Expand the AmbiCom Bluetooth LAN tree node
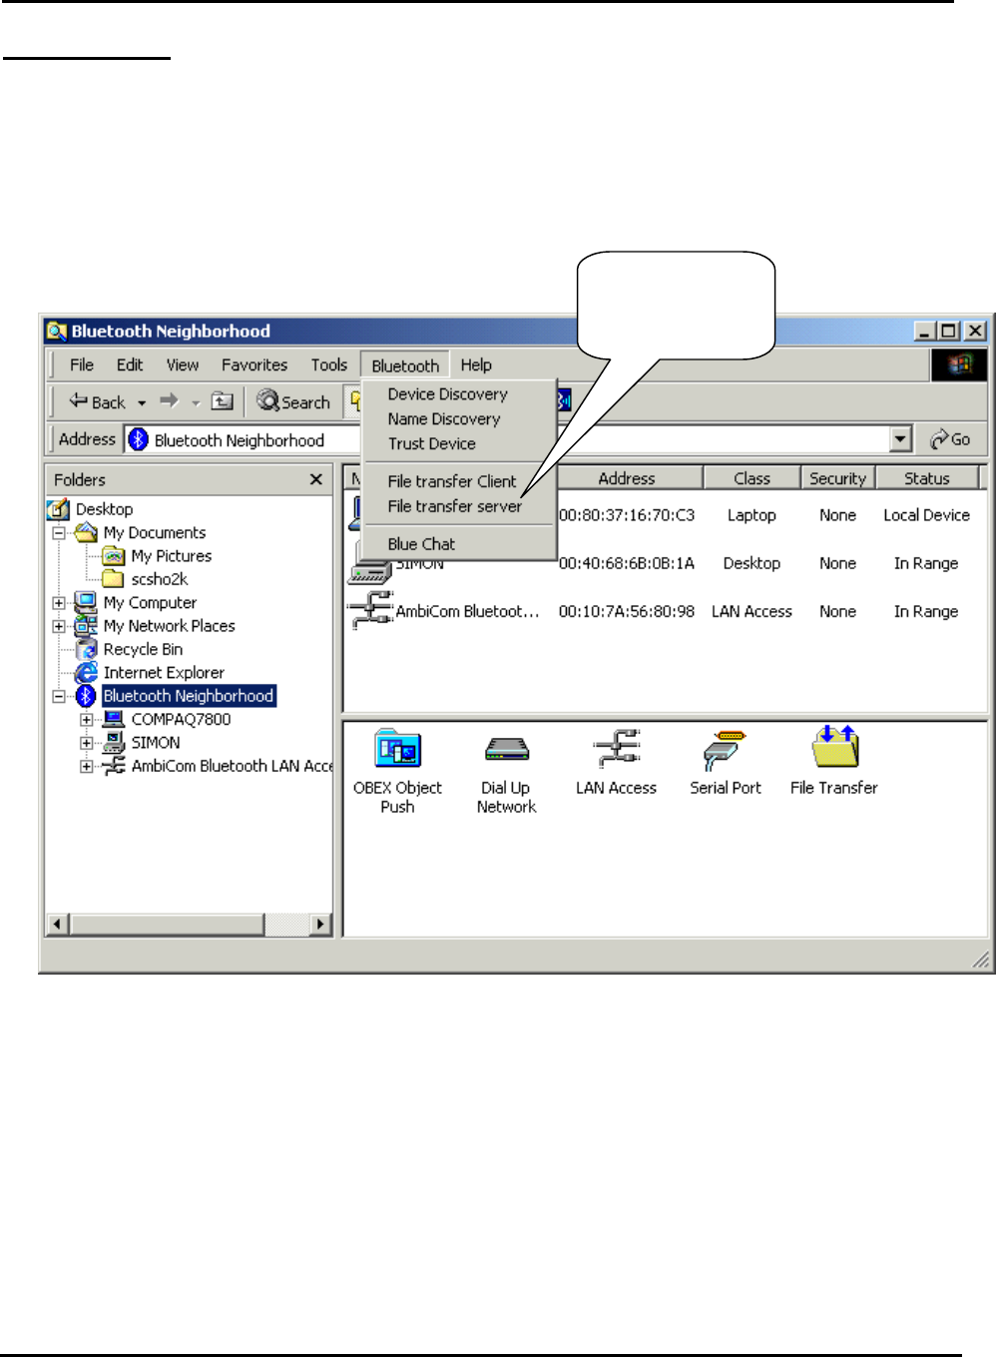Image resolution: width=996 pixels, height=1357 pixels. [87, 766]
